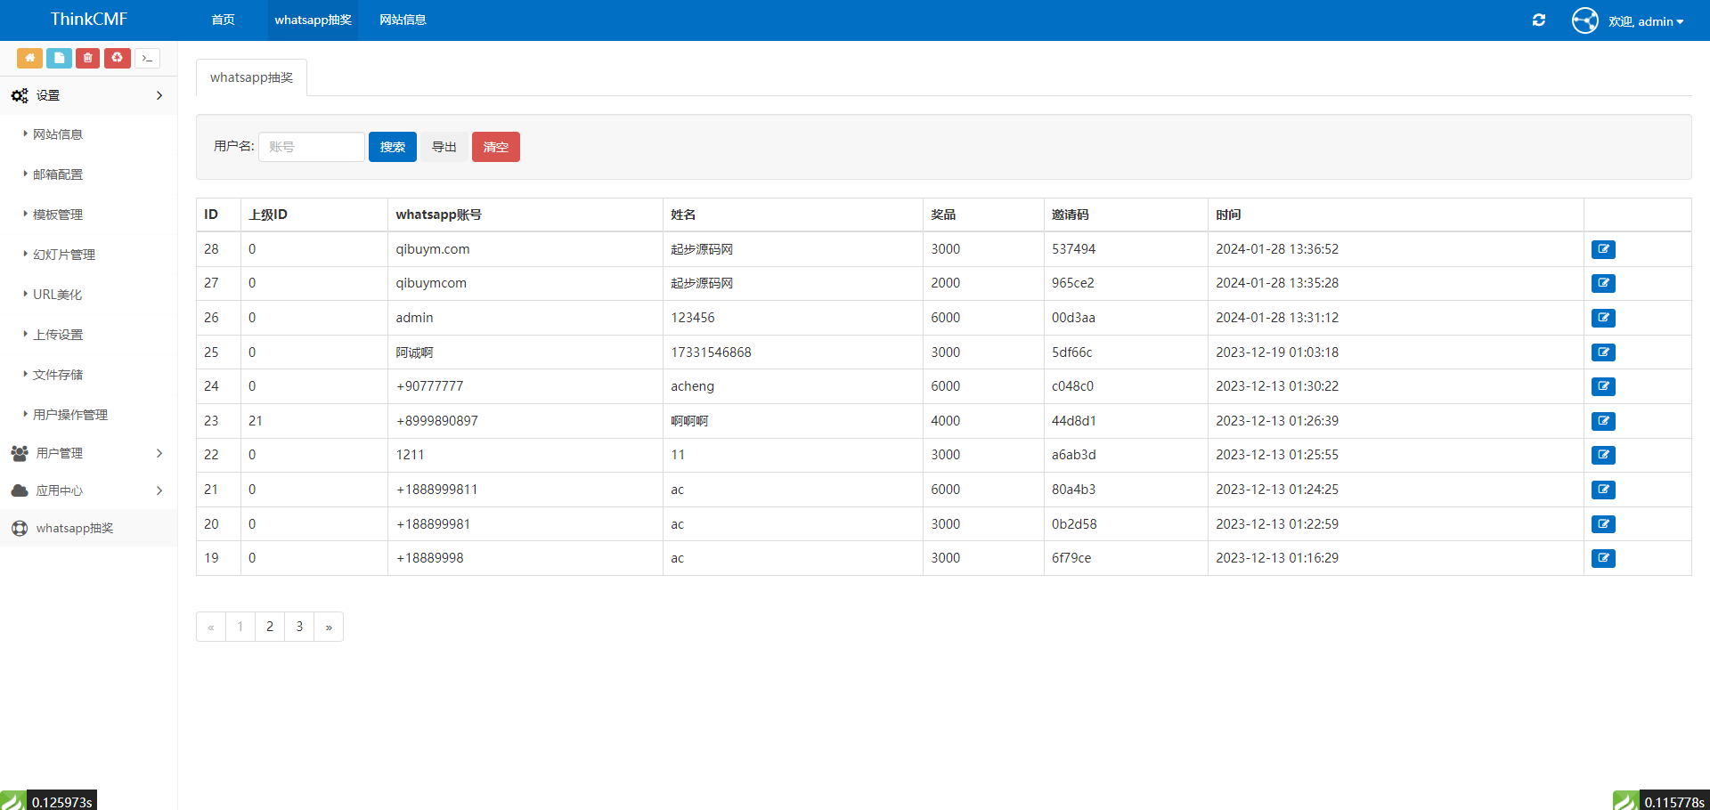1710x810 pixels.
Task: Click the refresh icon in top bar
Action: tap(1538, 20)
